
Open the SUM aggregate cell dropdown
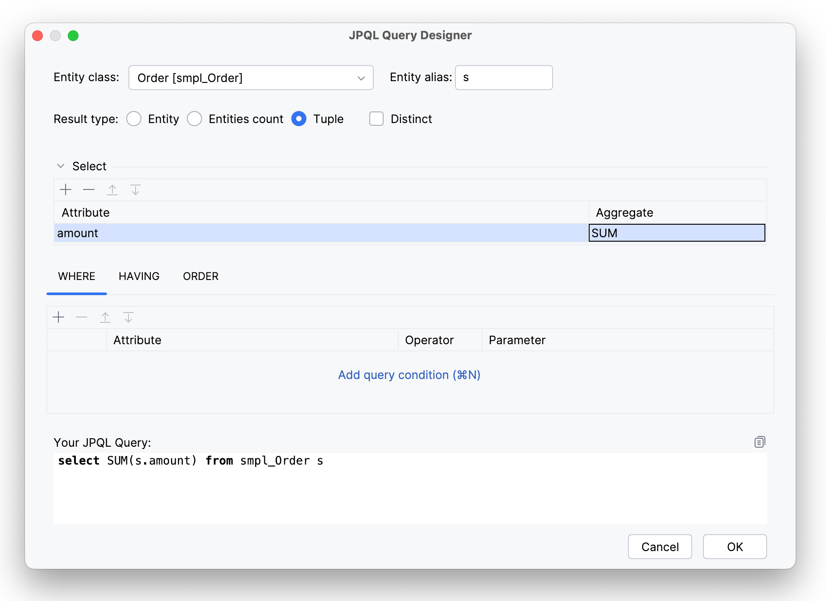point(677,233)
